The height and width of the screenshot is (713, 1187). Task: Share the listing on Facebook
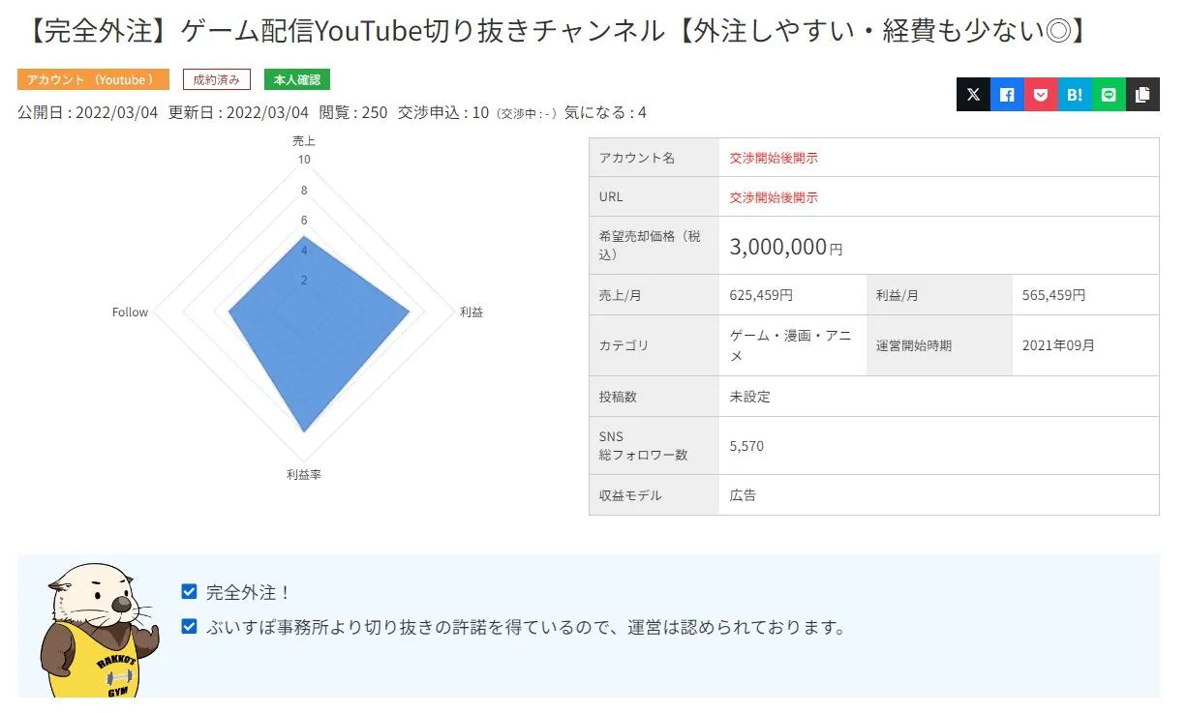point(1006,94)
